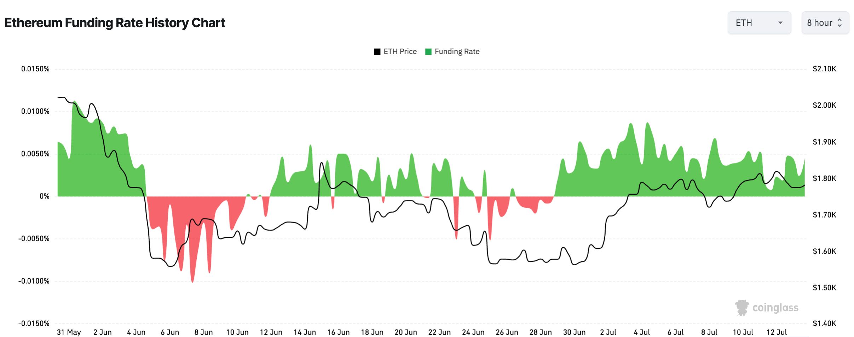This screenshot has width=854, height=337.
Task: Click the $1.80K price axis label
Action: coord(824,178)
